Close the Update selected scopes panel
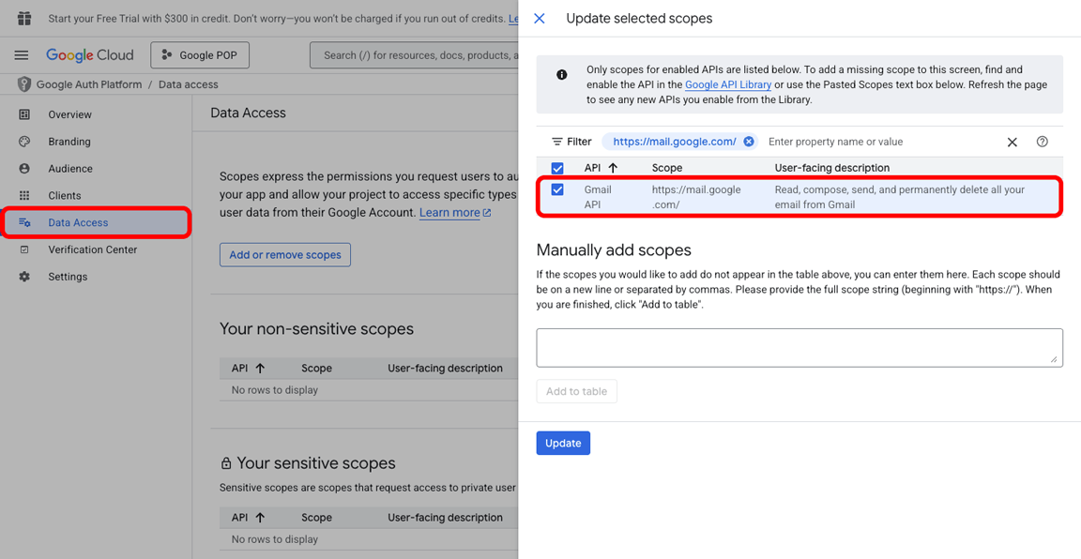This screenshot has height=559, width=1081. click(539, 18)
